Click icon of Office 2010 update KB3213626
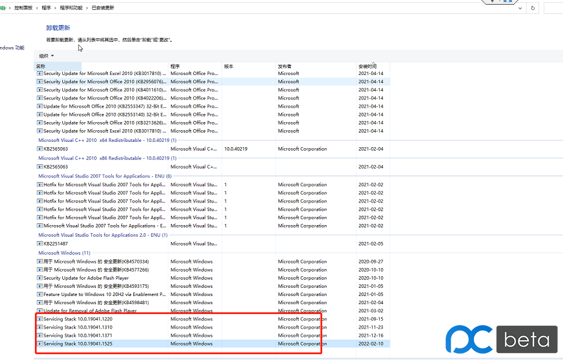563x360 pixels. pos(40,123)
